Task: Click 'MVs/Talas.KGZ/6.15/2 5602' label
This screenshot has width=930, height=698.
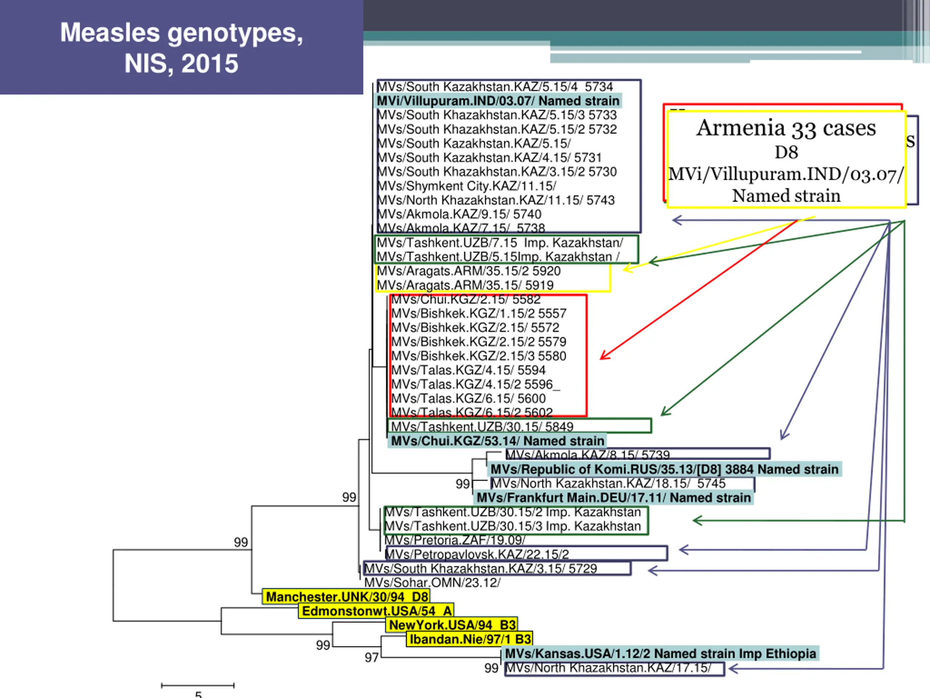Action: [472, 412]
